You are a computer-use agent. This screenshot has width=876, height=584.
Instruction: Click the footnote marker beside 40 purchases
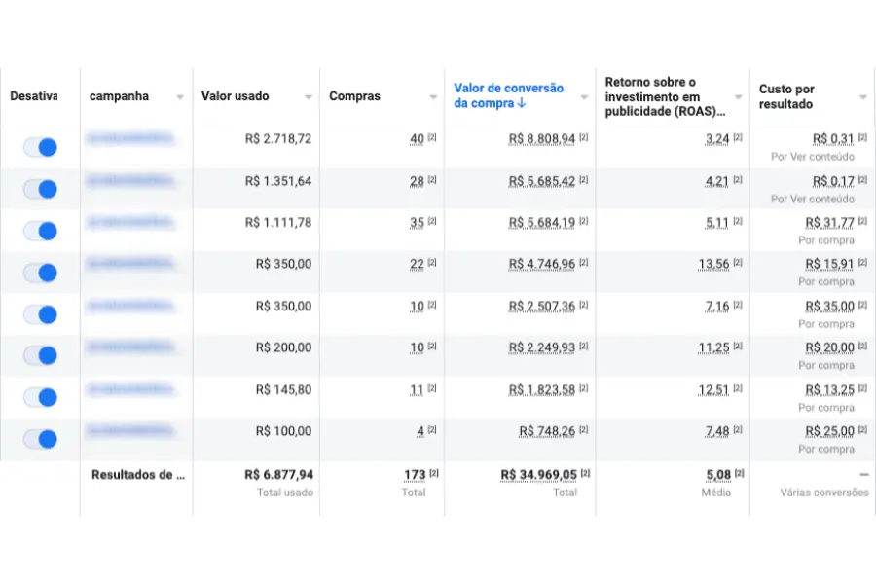point(432,138)
